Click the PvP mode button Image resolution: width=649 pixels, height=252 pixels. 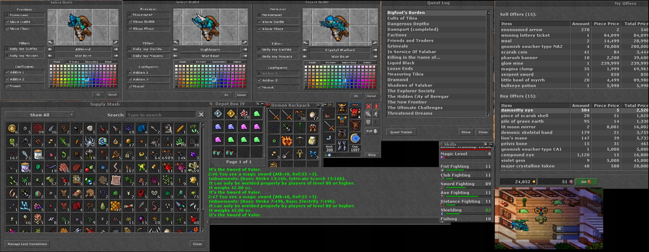(372, 131)
